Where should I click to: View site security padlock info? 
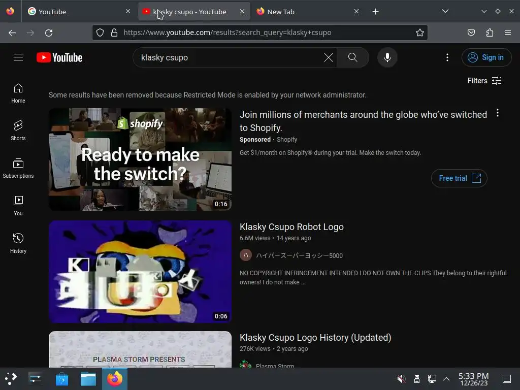coord(114,32)
